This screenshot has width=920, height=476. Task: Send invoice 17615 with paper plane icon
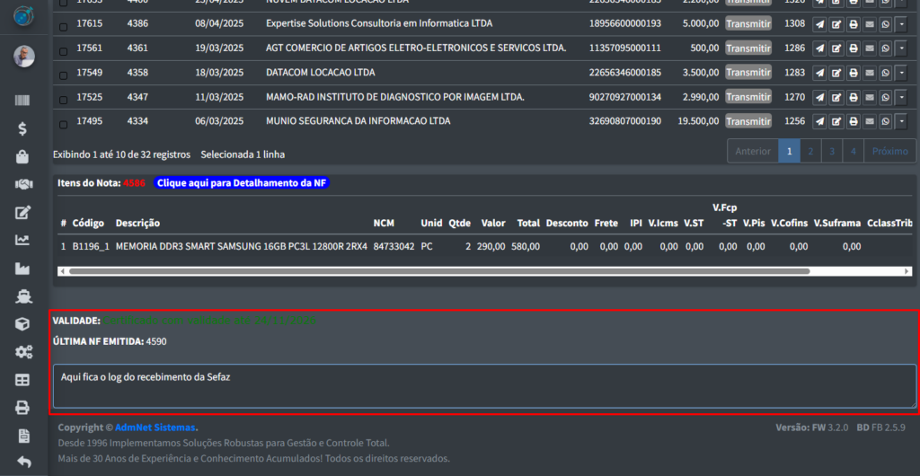click(819, 24)
